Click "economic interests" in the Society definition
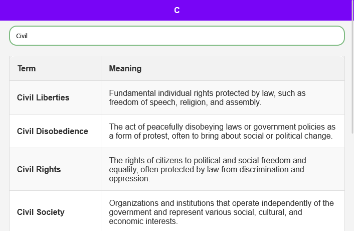The height and width of the screenshot is (231, 354). [x=143, y=221]
